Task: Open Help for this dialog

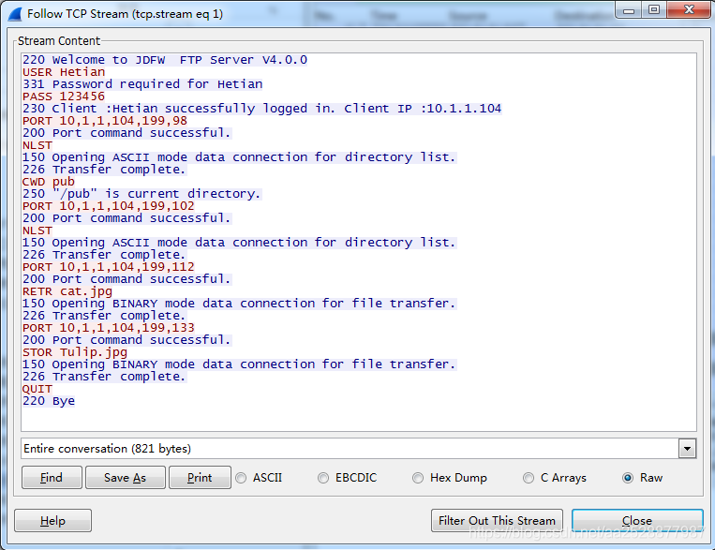Action: (52, 521)
